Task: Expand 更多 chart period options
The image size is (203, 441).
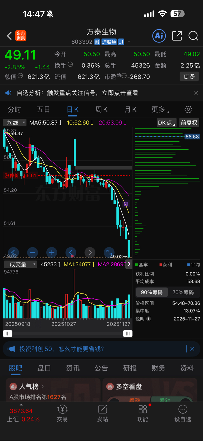Action: pos(160,109)
